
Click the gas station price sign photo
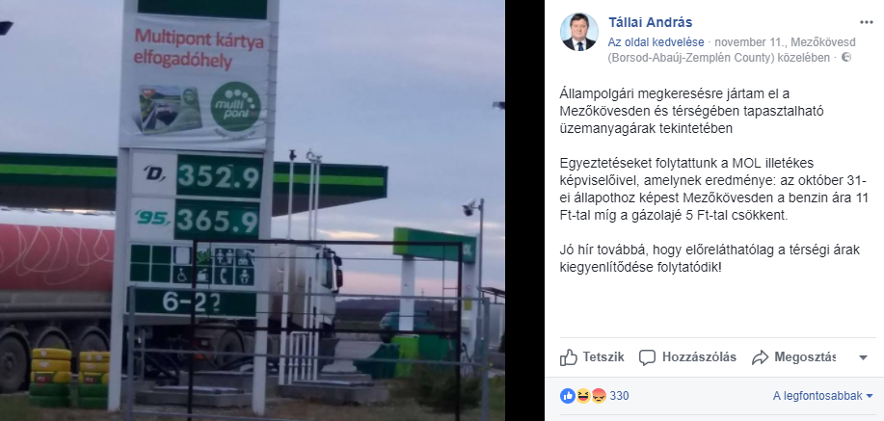(253, 210)
